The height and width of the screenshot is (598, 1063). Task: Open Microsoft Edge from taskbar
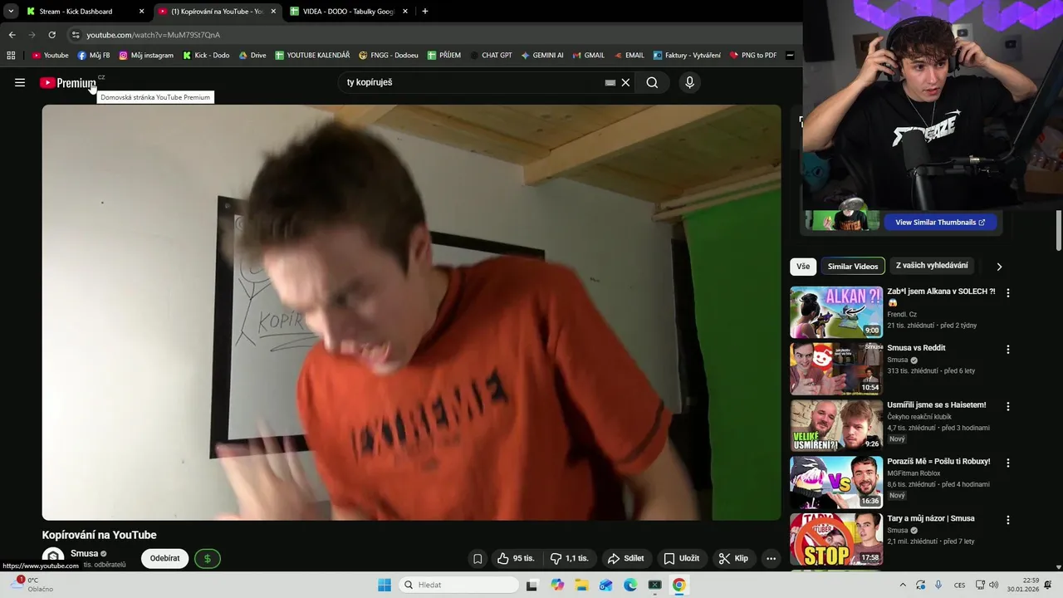tap(630, 585)
